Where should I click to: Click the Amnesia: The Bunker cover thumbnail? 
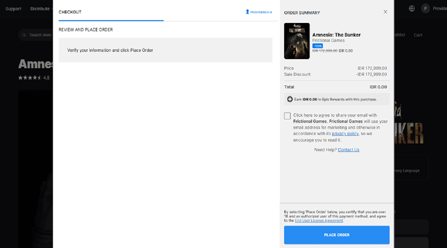pos(297,41)
